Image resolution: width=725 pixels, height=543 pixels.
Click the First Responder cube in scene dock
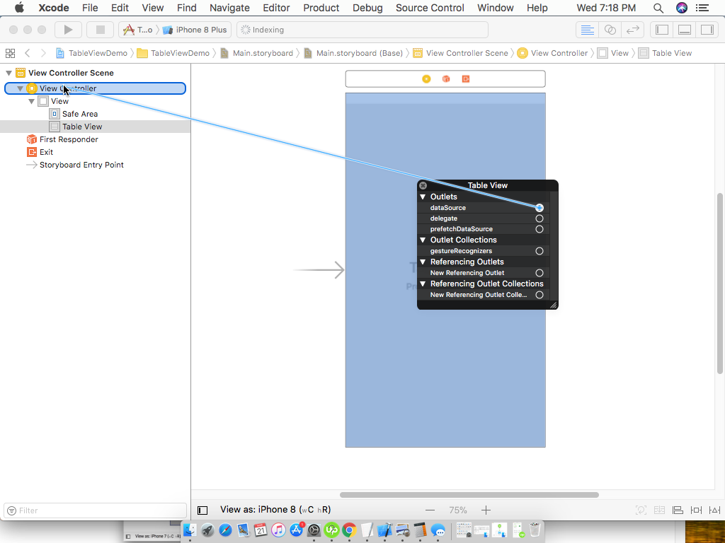446,79
